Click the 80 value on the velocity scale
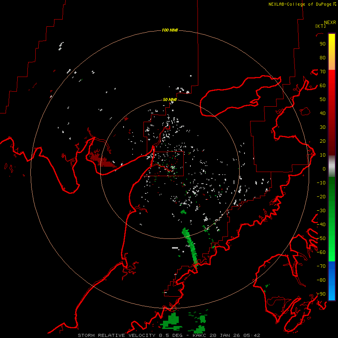 point(323,57)
